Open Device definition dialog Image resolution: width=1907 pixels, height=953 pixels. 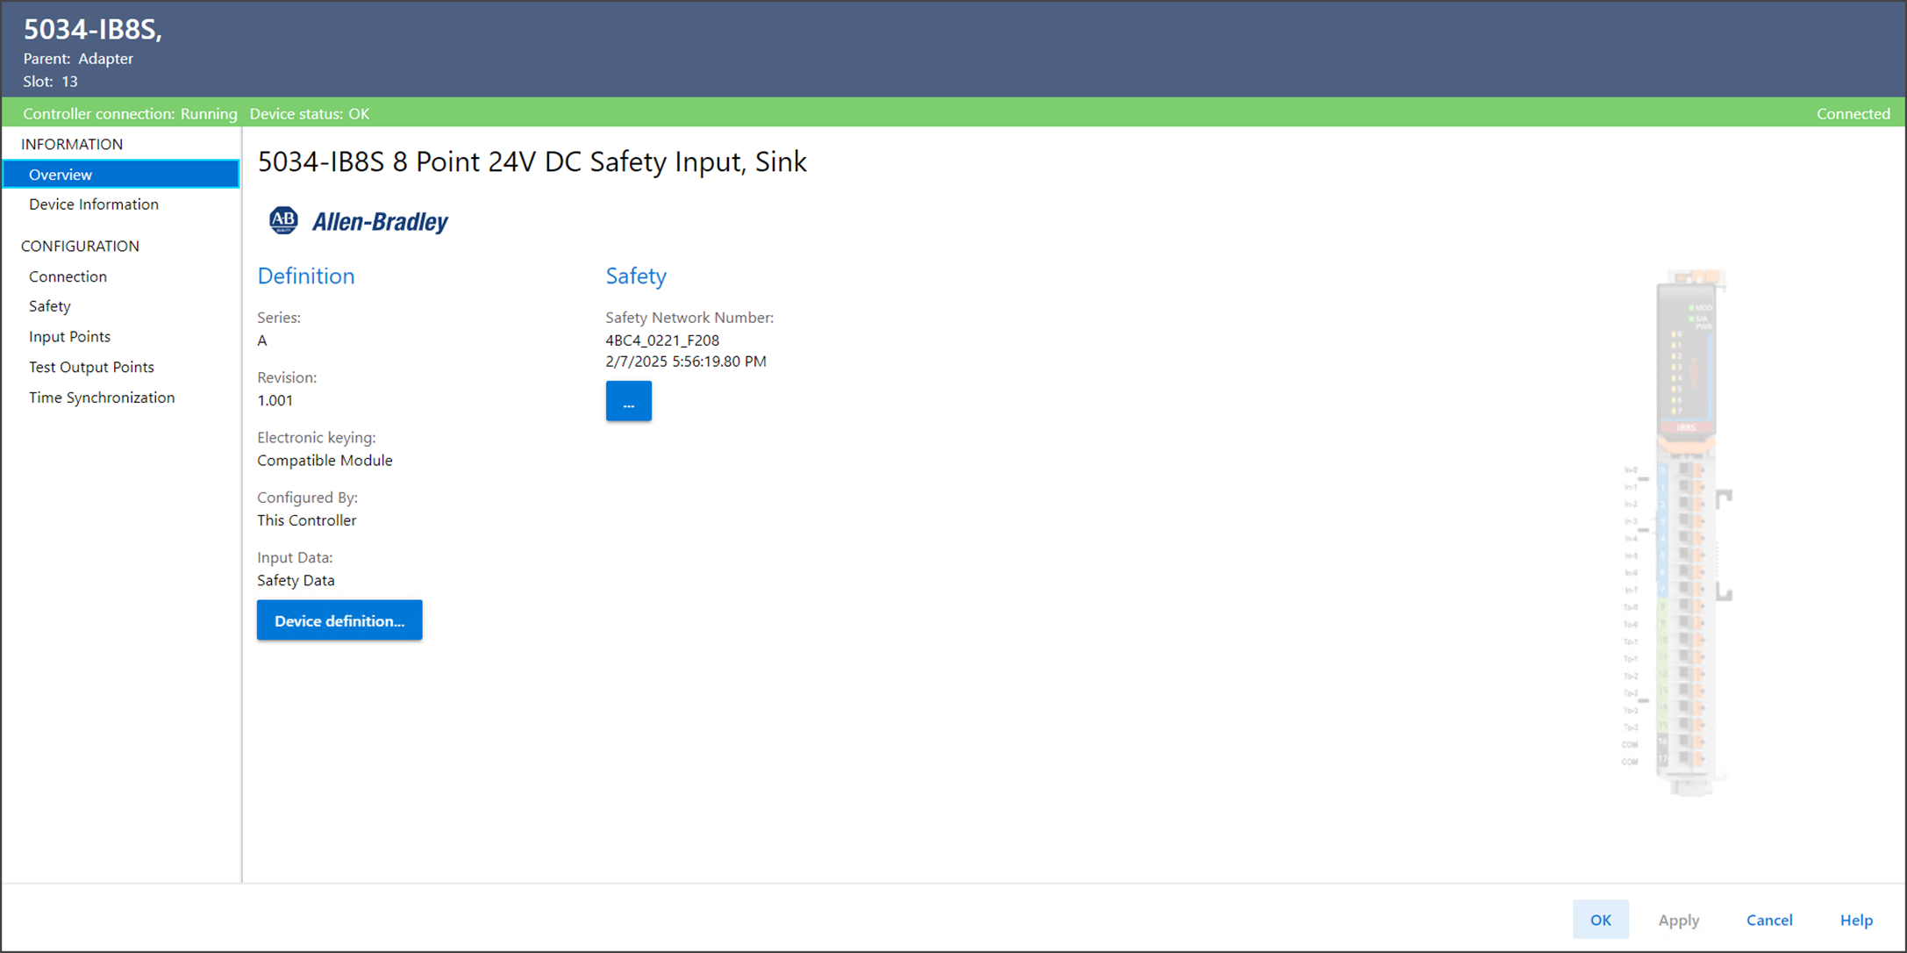click(339, 620)
